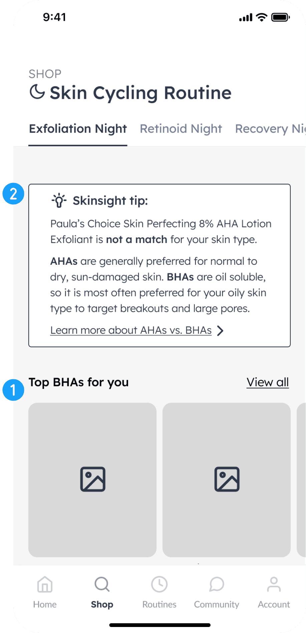306x633 pixels.
Task: Click the image icon in second product card
Action: pyautogui.click(x=227, y=479)
